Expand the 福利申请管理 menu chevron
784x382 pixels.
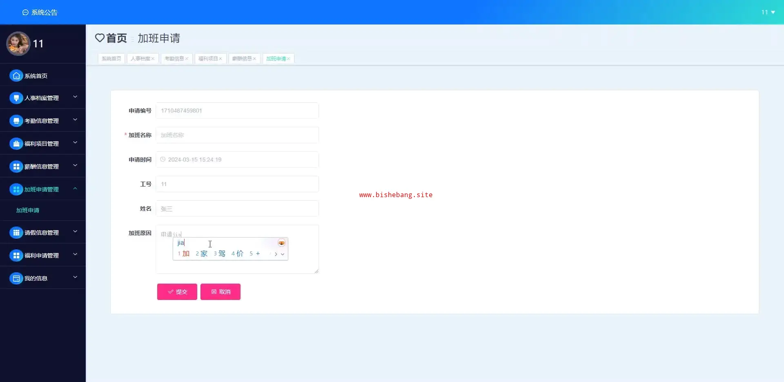click(x=75, y=255)
